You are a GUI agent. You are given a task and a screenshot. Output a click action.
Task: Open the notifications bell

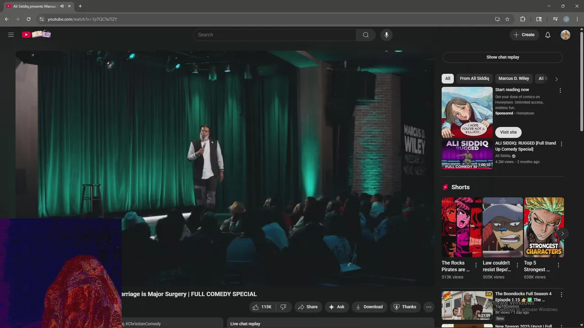click(x=548, y=35)
